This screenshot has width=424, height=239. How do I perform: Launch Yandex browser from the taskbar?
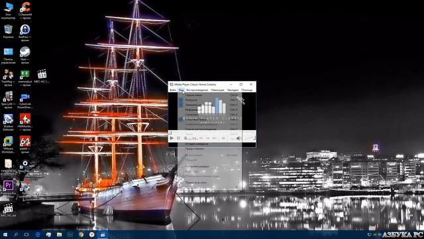[91, 234]
